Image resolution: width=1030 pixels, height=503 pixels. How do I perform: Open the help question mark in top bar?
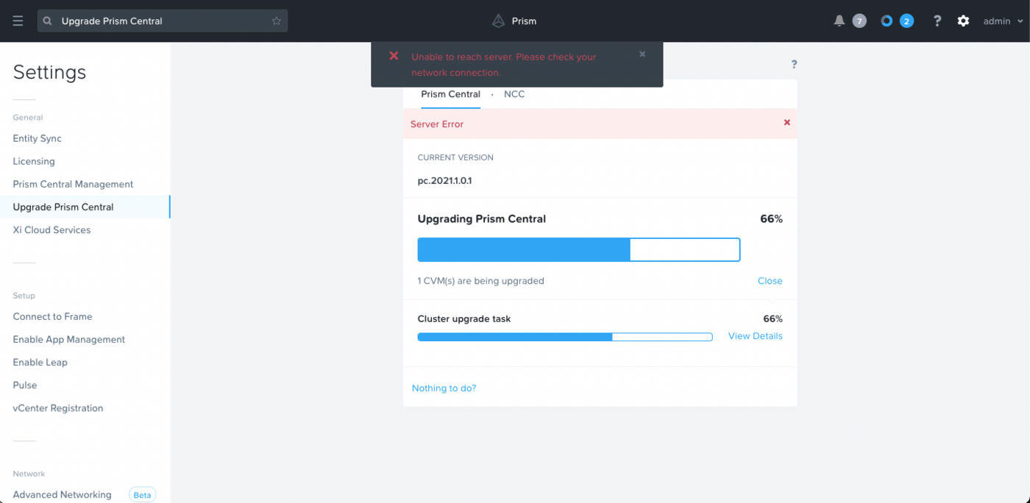(937, 21)
